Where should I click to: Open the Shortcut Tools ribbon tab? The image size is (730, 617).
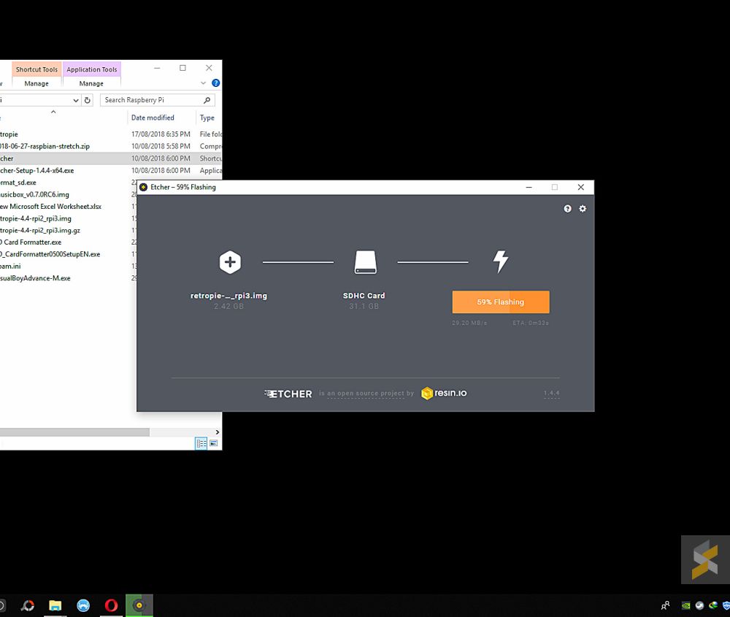(x=36, y=69)
